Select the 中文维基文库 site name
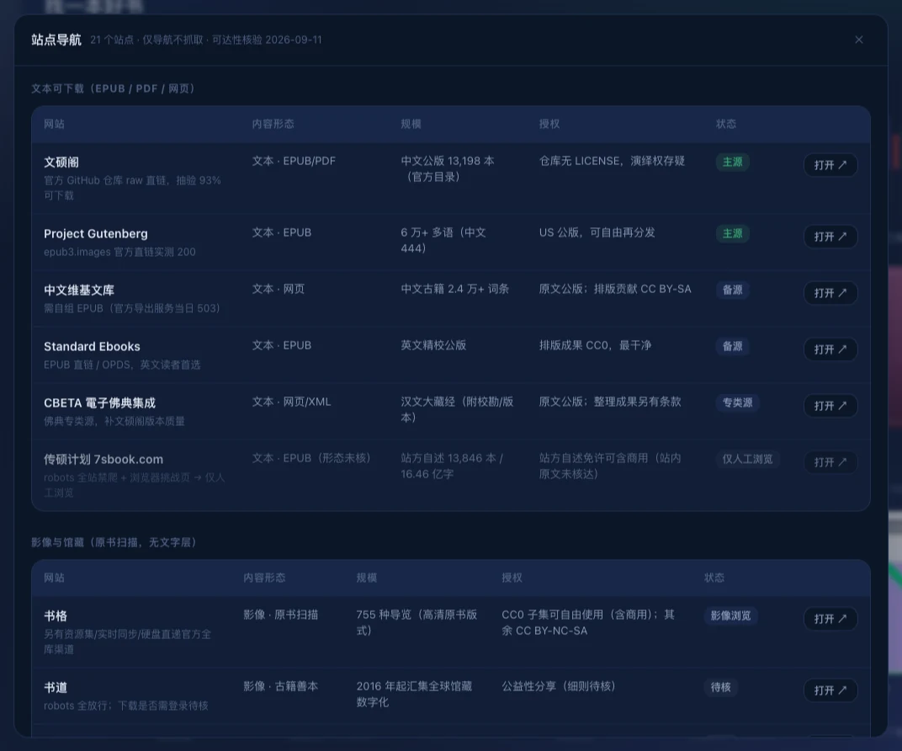 [79, 290]
